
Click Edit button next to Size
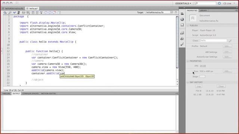point(227,71)
